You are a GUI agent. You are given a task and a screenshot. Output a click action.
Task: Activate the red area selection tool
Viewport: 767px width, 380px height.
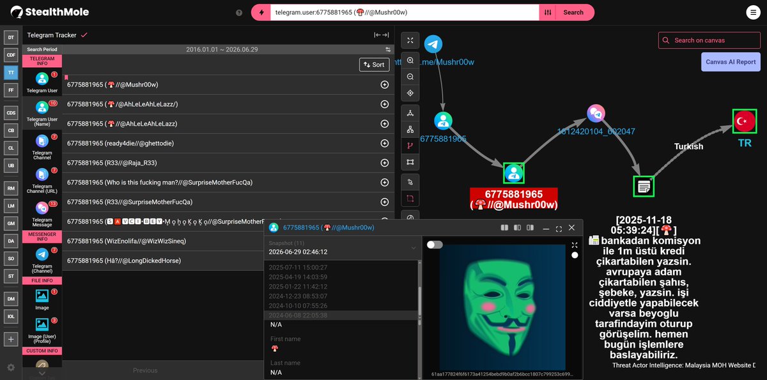coord(410,199)
